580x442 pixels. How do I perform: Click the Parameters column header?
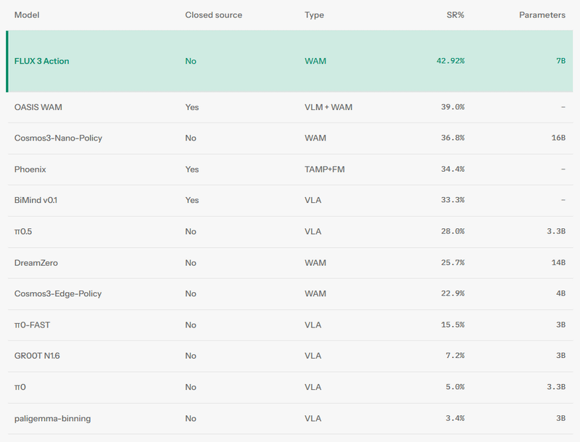542,14
